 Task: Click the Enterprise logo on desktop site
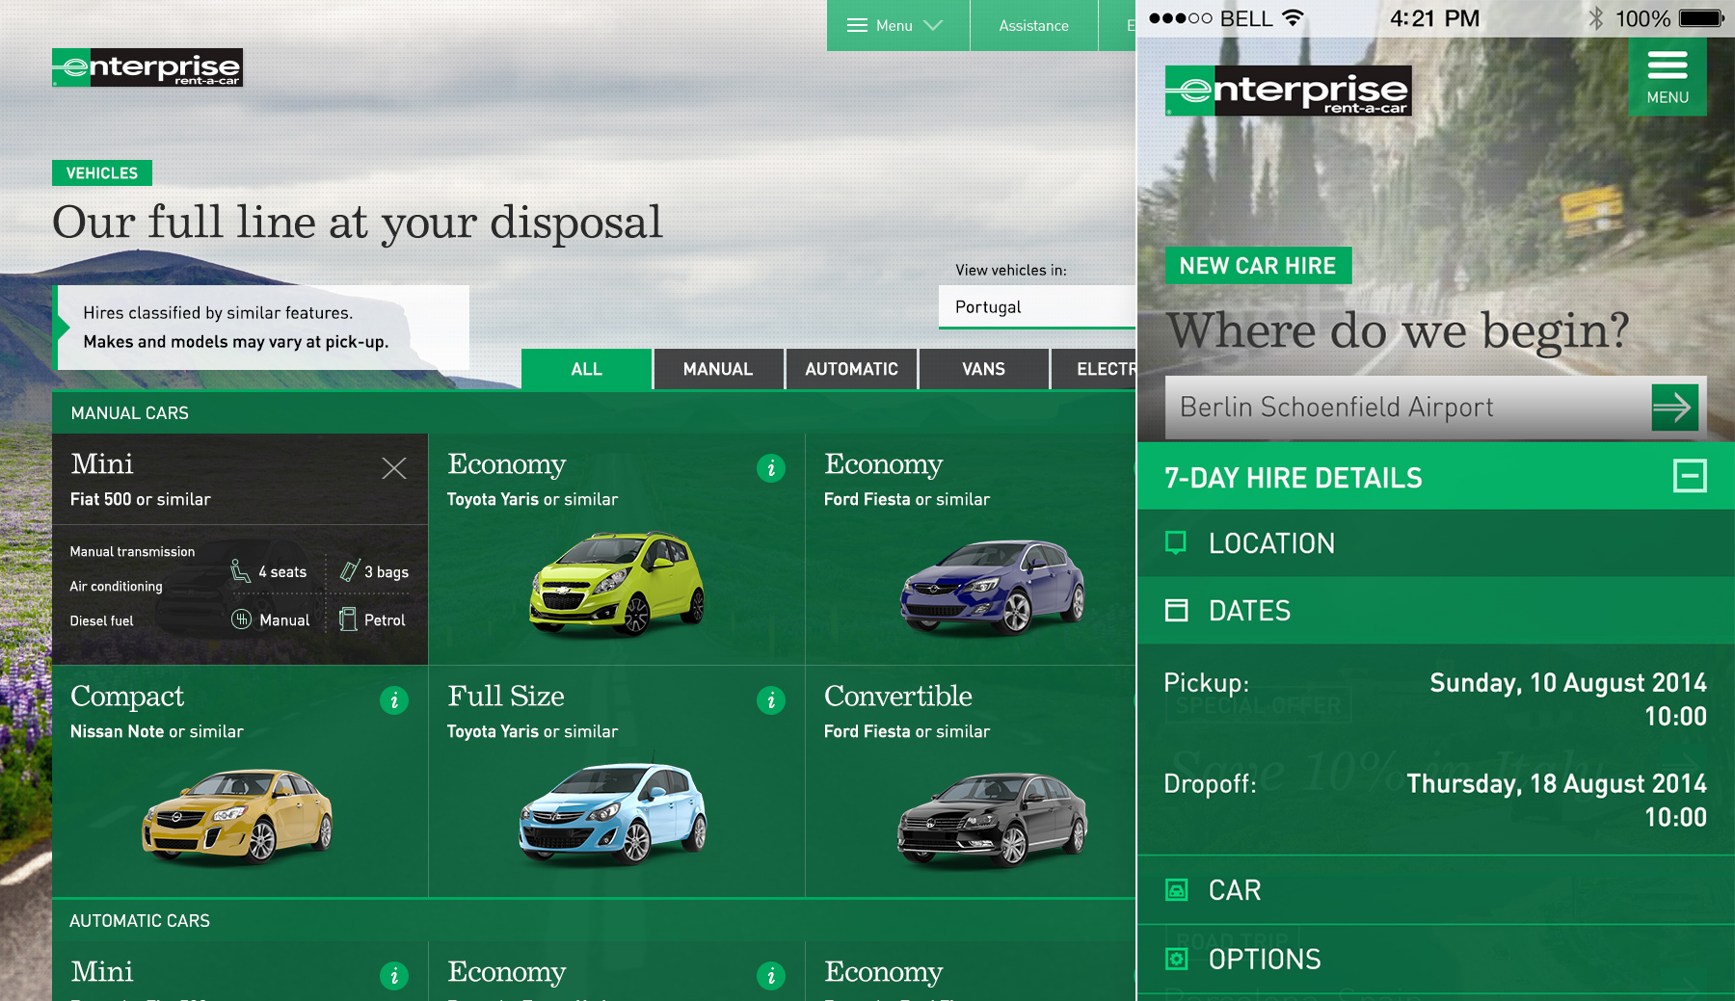tap(147, 67)
